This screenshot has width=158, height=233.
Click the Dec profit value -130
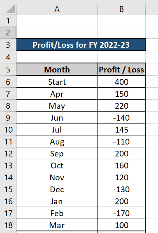coord(121,189)
